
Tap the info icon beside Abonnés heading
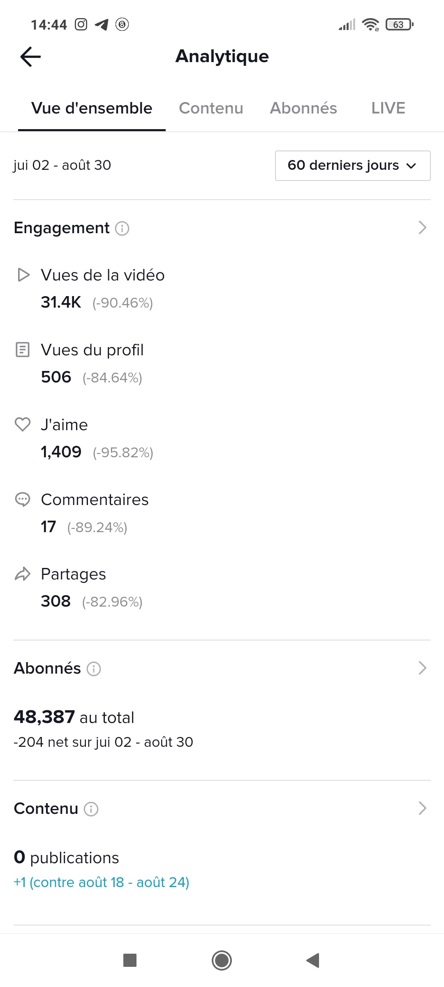[x=94, y=669]
